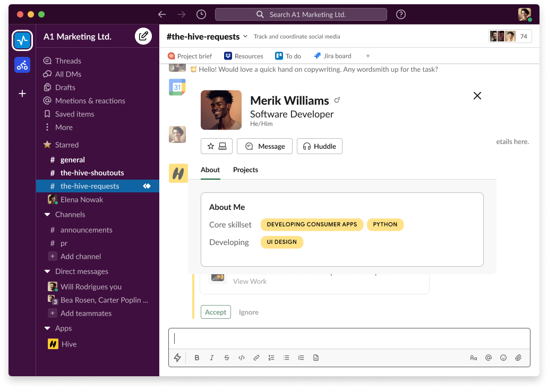
Task: Select the PYTHON skill tag
Action: (x=385, y=224)
